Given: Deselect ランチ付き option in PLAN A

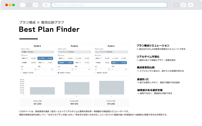Looking at the screenshot, I should pos(45,58).
